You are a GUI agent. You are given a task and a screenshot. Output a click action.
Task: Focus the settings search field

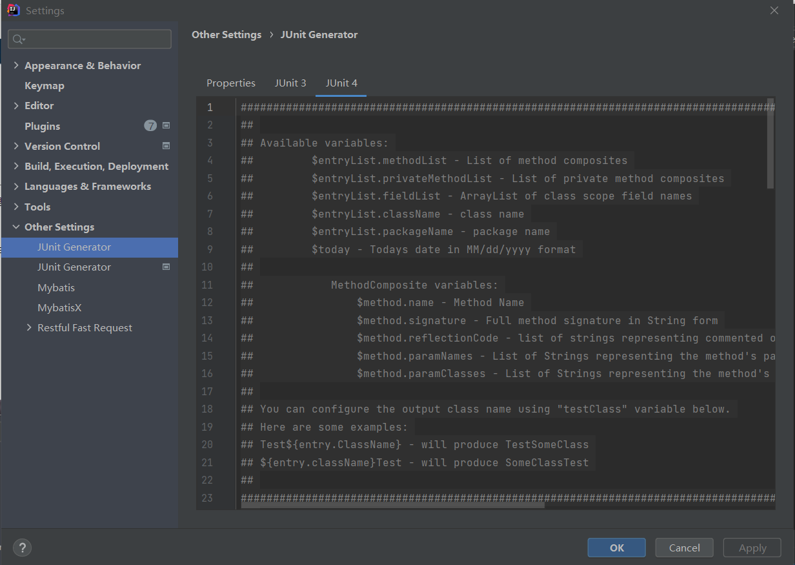[97, 39]
